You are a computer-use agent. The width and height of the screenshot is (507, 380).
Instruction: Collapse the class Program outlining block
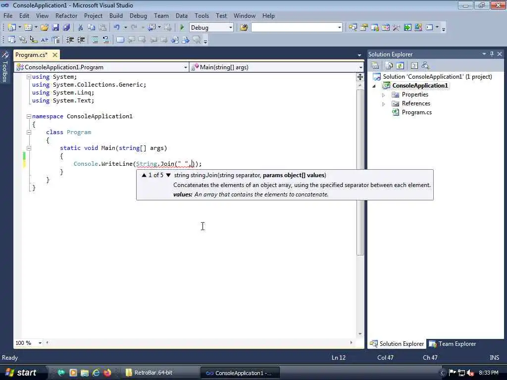point(29,132)
